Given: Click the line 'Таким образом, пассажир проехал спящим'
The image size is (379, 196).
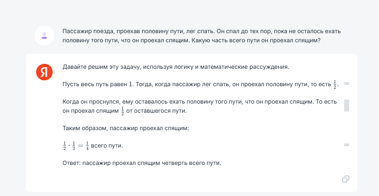Looking at the screenshot, I should click(126, 128).
